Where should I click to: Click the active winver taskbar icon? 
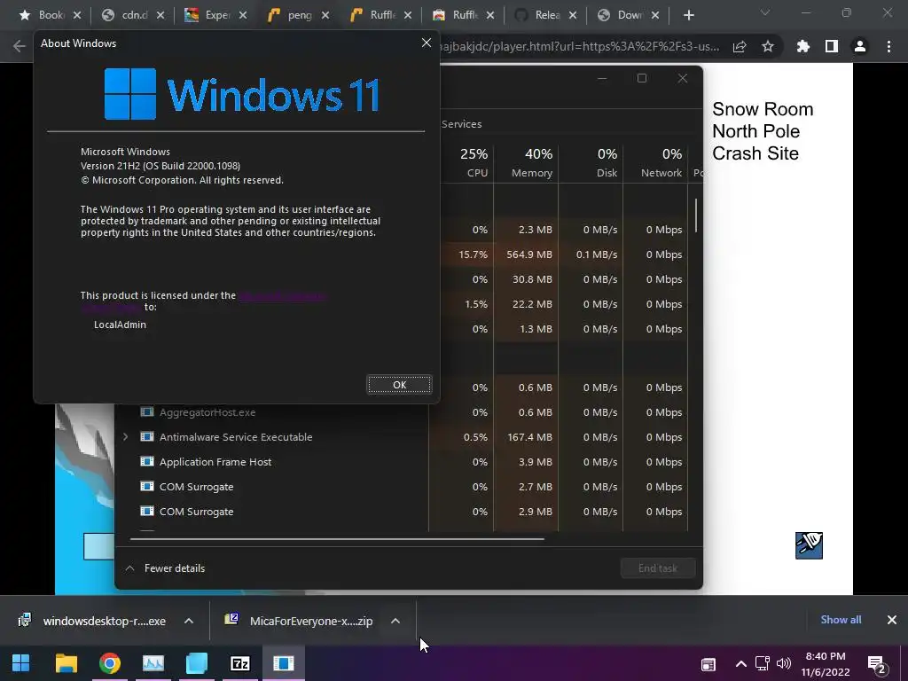pos(283,663)
